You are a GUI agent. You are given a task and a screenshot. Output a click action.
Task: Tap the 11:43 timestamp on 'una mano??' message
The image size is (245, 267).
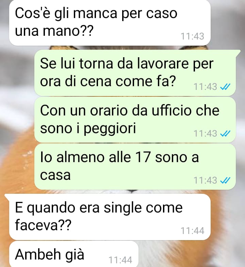click(192, 36)
